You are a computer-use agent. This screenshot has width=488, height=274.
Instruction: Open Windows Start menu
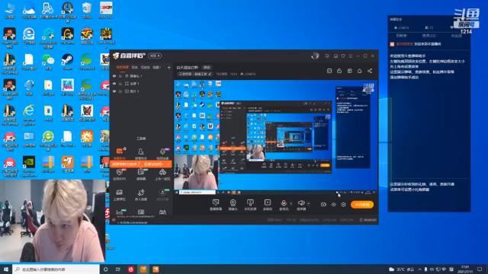[x=6, y=269]
